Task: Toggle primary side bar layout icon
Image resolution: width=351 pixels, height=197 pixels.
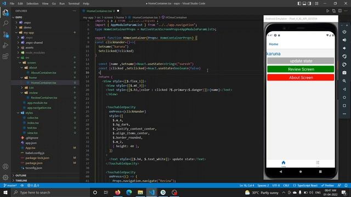Action: coord(299,3)
